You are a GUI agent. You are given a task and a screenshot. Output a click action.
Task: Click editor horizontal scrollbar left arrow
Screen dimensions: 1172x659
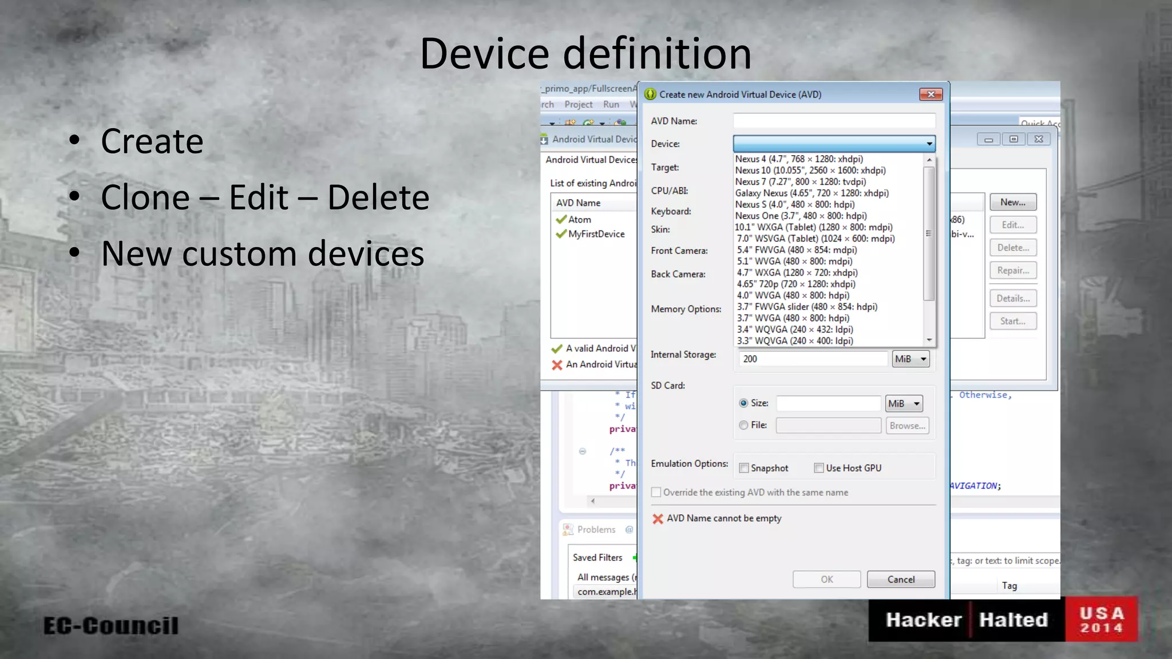593,501
